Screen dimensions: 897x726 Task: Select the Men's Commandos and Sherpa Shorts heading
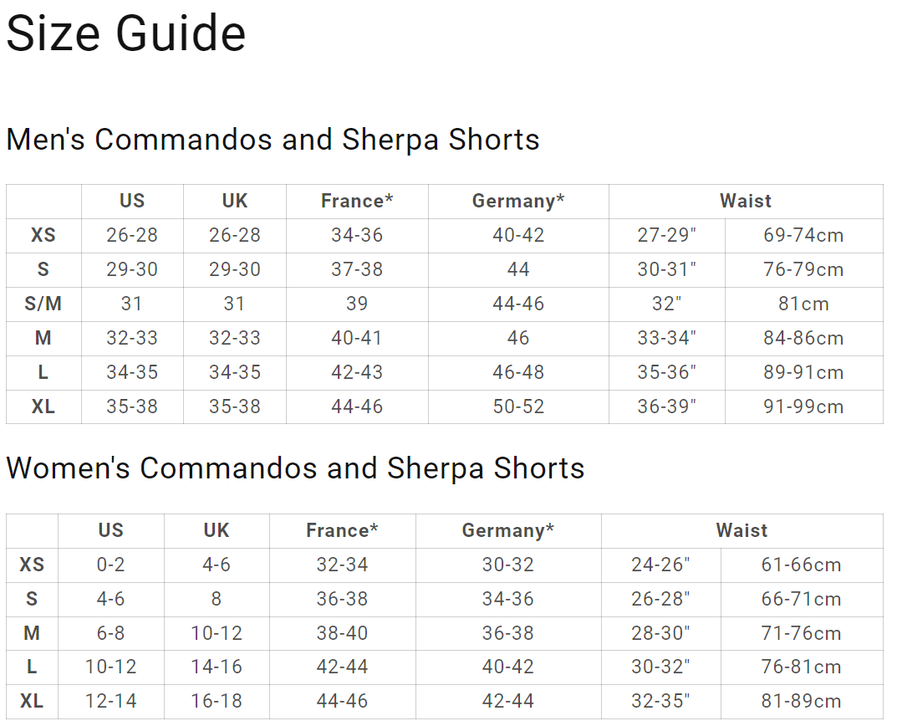[273, 139]
